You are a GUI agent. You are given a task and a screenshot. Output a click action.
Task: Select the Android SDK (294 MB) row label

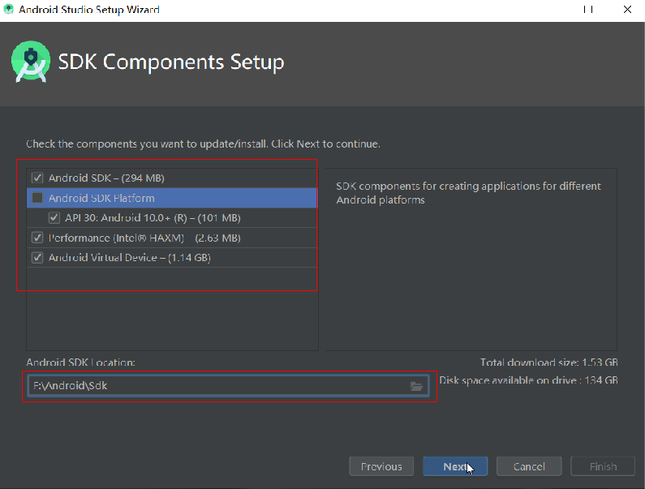[106, 178]
